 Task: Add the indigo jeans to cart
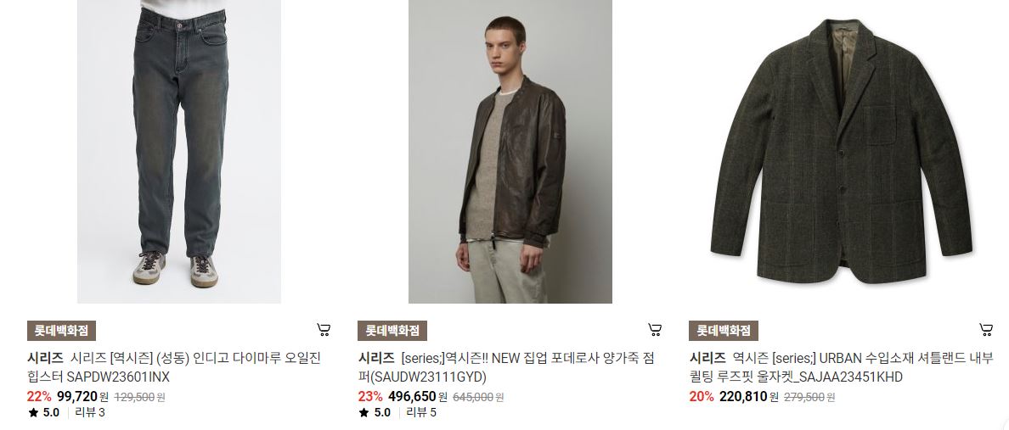coord(324,331)
